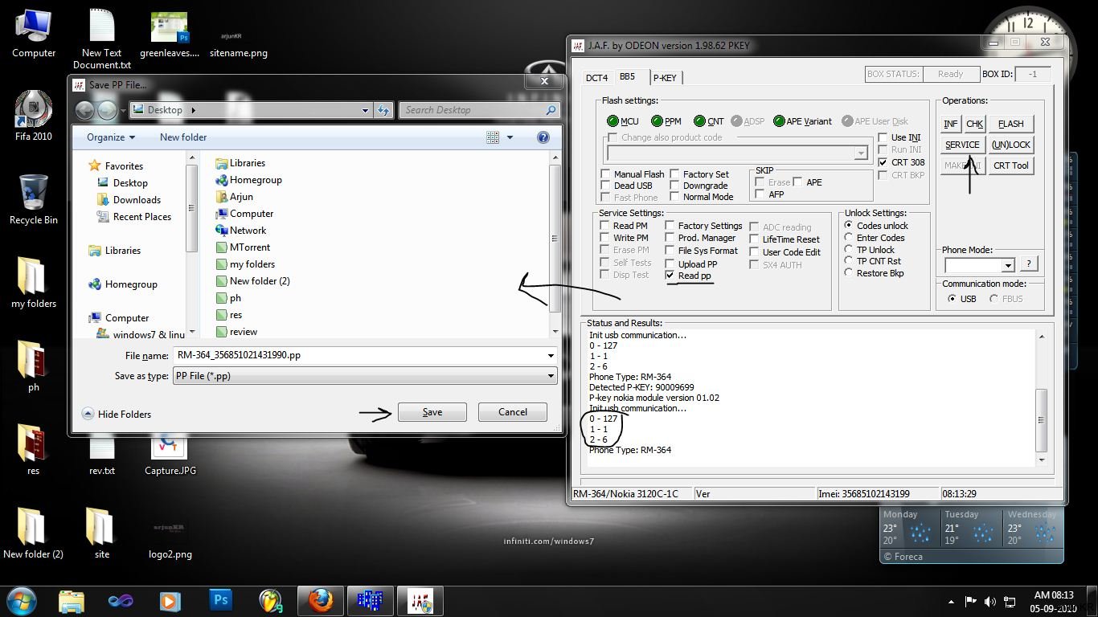Click the volume icon in the system tray

[990, 600]
